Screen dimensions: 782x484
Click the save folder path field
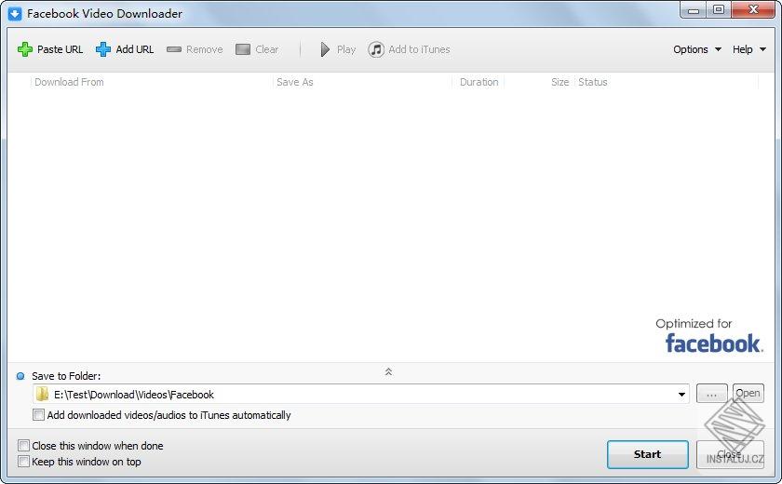[361, 395]
